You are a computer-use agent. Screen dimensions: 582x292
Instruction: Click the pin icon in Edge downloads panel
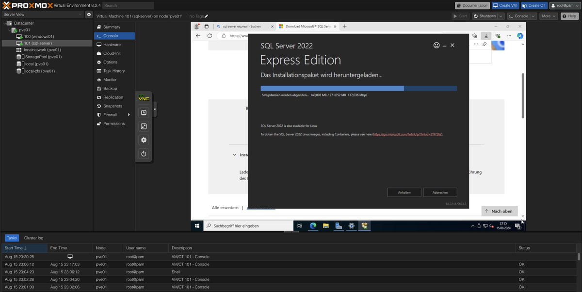484,44
